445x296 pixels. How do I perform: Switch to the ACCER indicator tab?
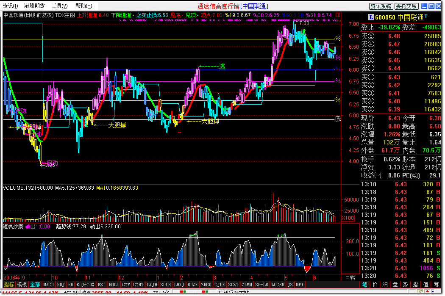point(278,285)
